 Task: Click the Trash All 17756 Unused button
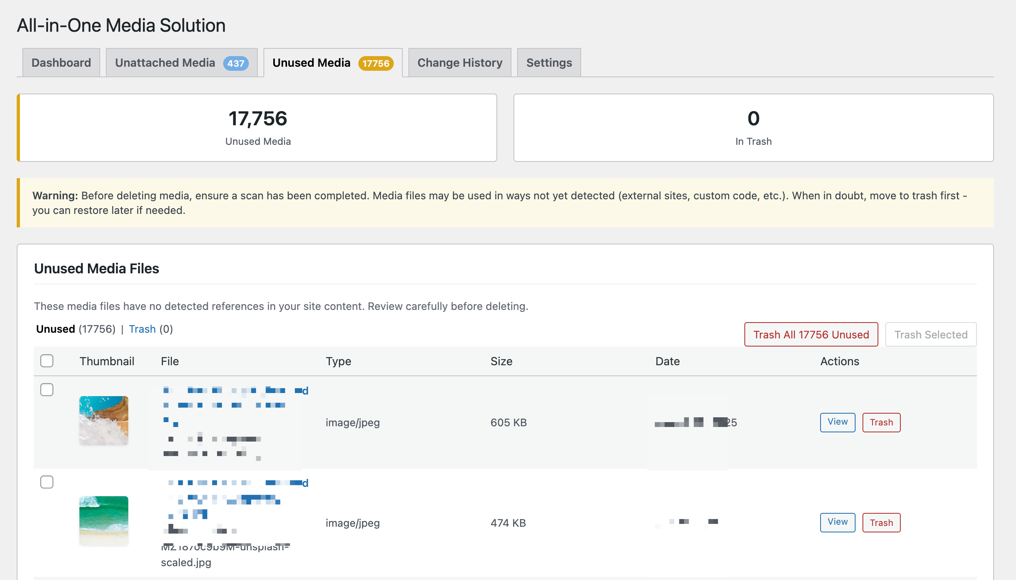(x=811, y=334)
